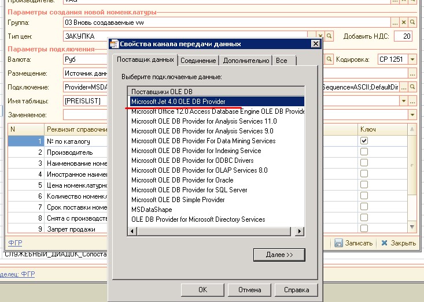The image size is (424, 302).
Task: Click the Группа input field
Action: point(227,23)
